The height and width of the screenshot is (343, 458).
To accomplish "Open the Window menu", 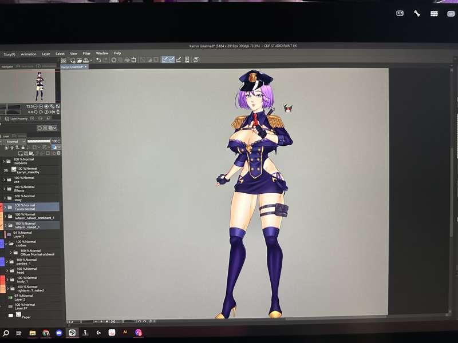I will point(102,53).
